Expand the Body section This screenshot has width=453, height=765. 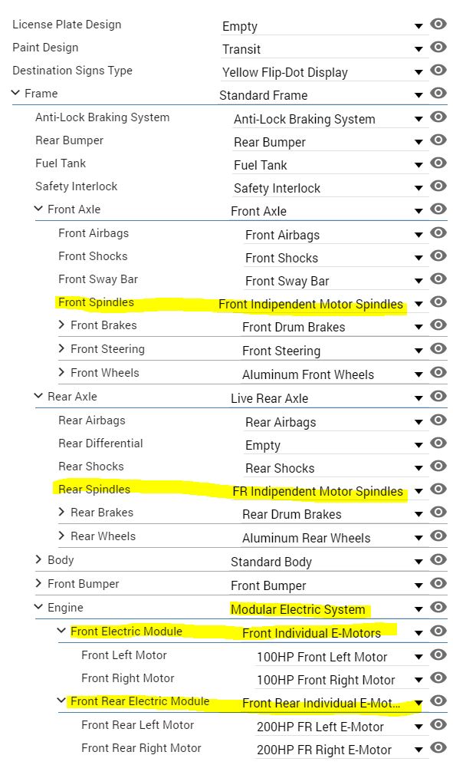pyautogui.click(x=38, y=559)
